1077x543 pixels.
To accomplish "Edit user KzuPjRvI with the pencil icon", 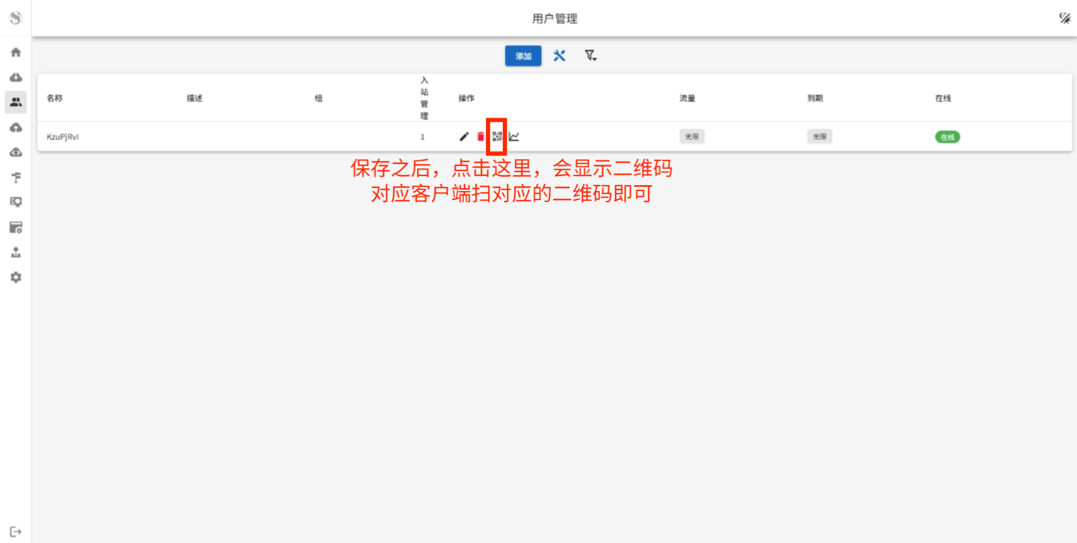I will tap(464, 137).
